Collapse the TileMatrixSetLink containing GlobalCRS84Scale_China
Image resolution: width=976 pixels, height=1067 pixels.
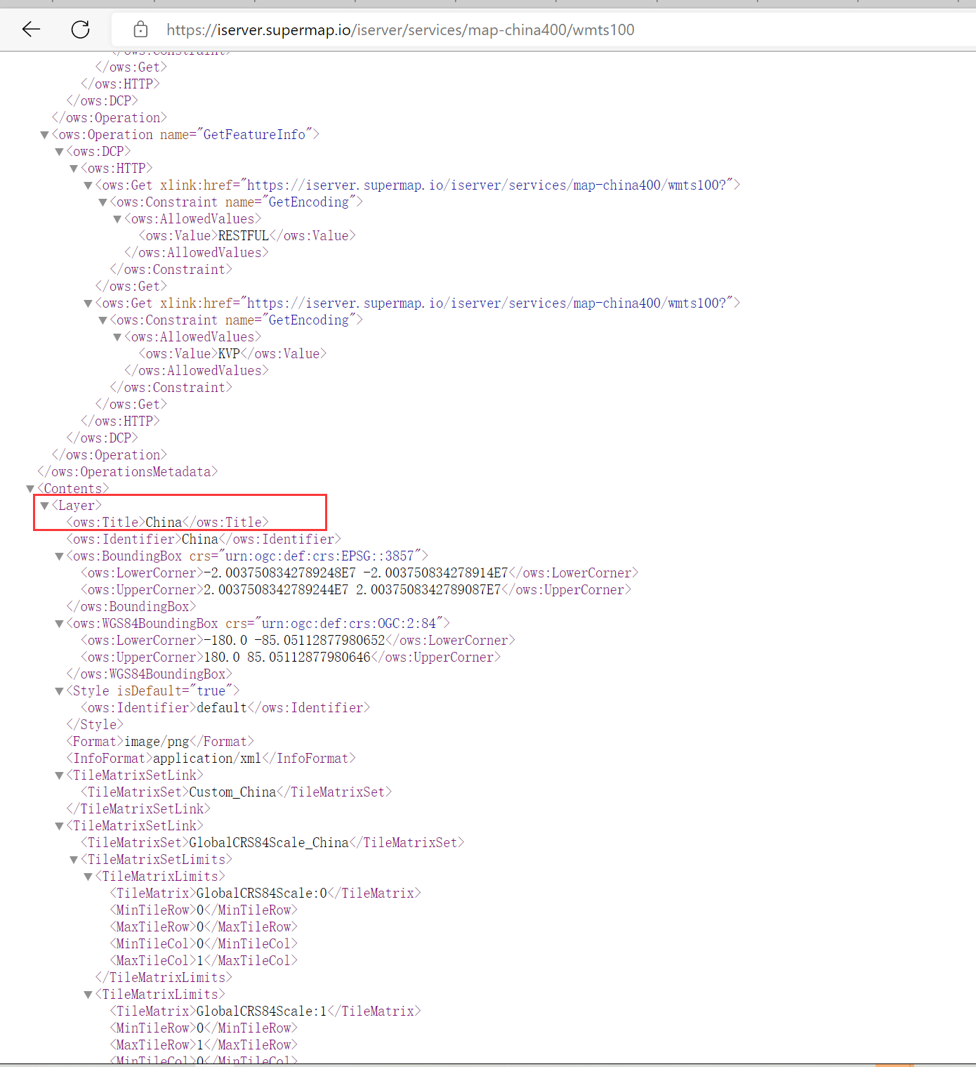coord(60,826)
